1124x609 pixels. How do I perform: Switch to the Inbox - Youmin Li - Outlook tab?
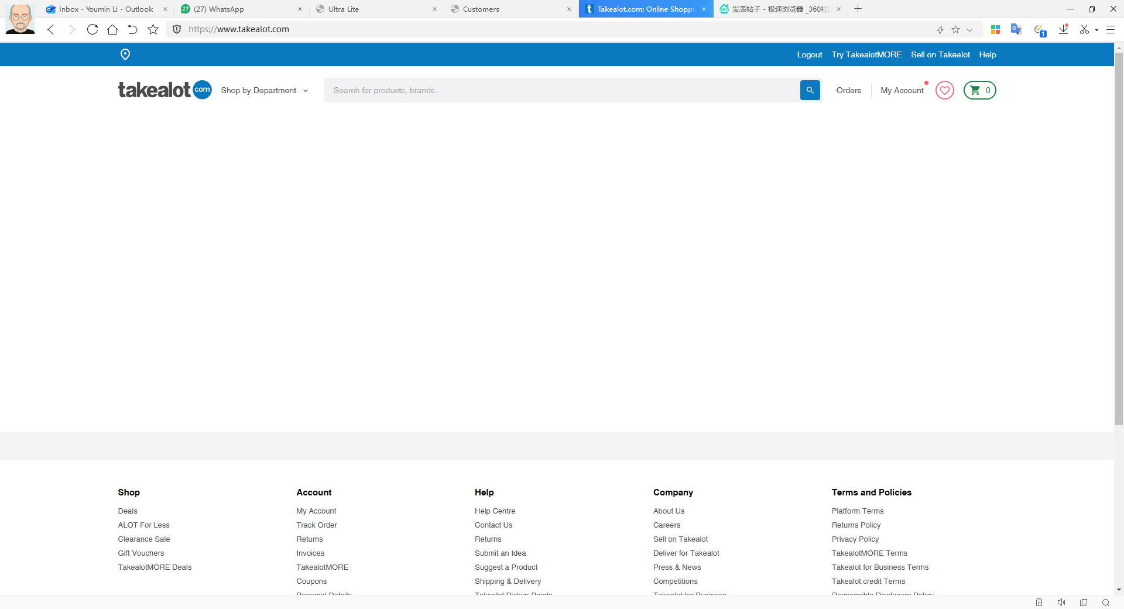(x=107, y=9)
